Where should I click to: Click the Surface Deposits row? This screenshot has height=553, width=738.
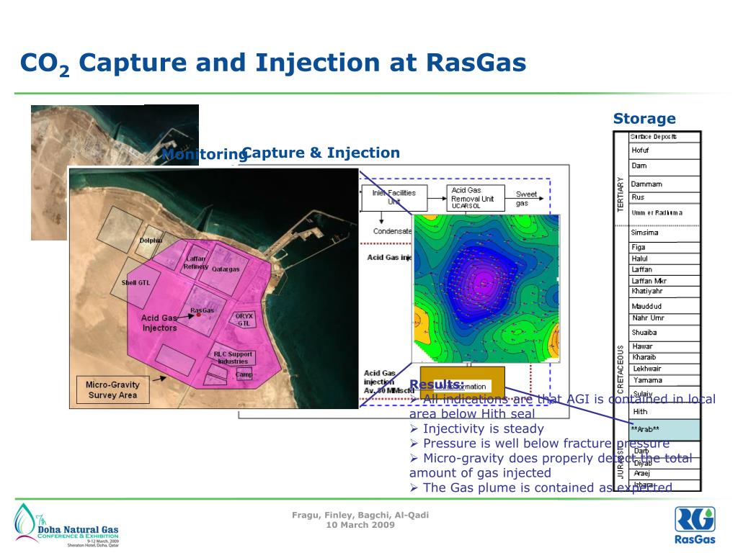pos(664,137)
